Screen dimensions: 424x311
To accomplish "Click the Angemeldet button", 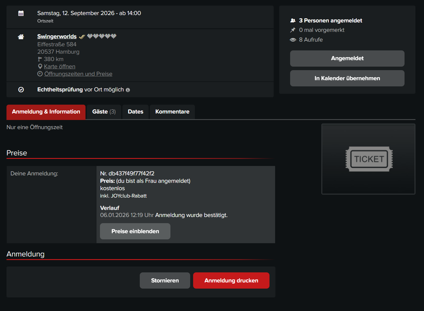I will tap(347, 58).
